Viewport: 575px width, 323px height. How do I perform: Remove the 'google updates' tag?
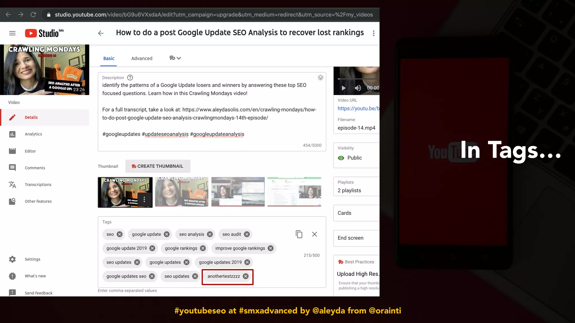click(186, 262)
